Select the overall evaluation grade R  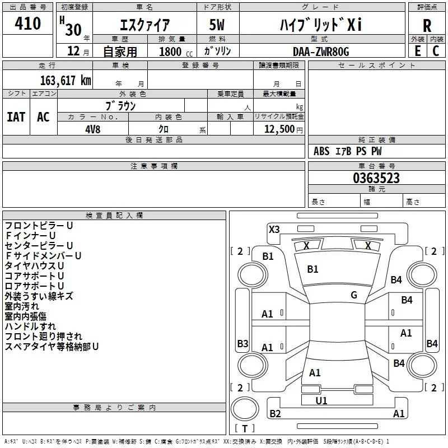tap(427, 26)
